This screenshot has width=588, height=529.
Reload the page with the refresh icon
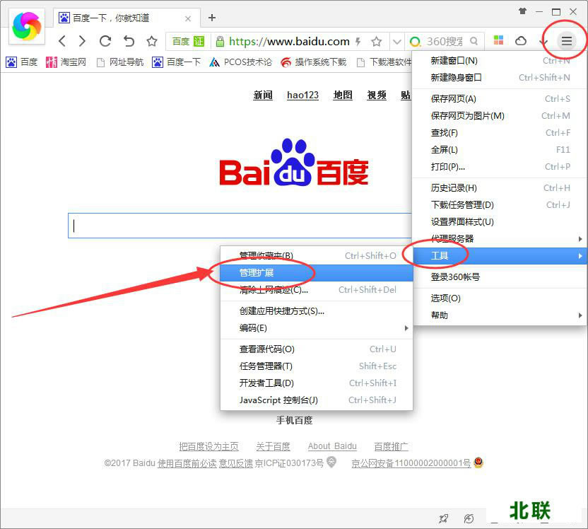point(105,41)
